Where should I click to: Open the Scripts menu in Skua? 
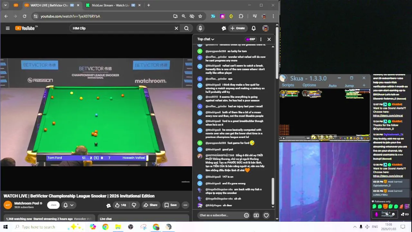(288, 85)
